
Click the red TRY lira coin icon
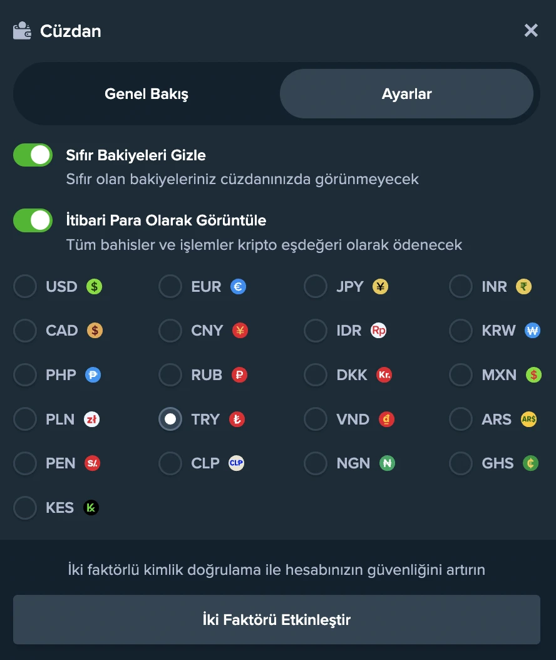[237, 419]
